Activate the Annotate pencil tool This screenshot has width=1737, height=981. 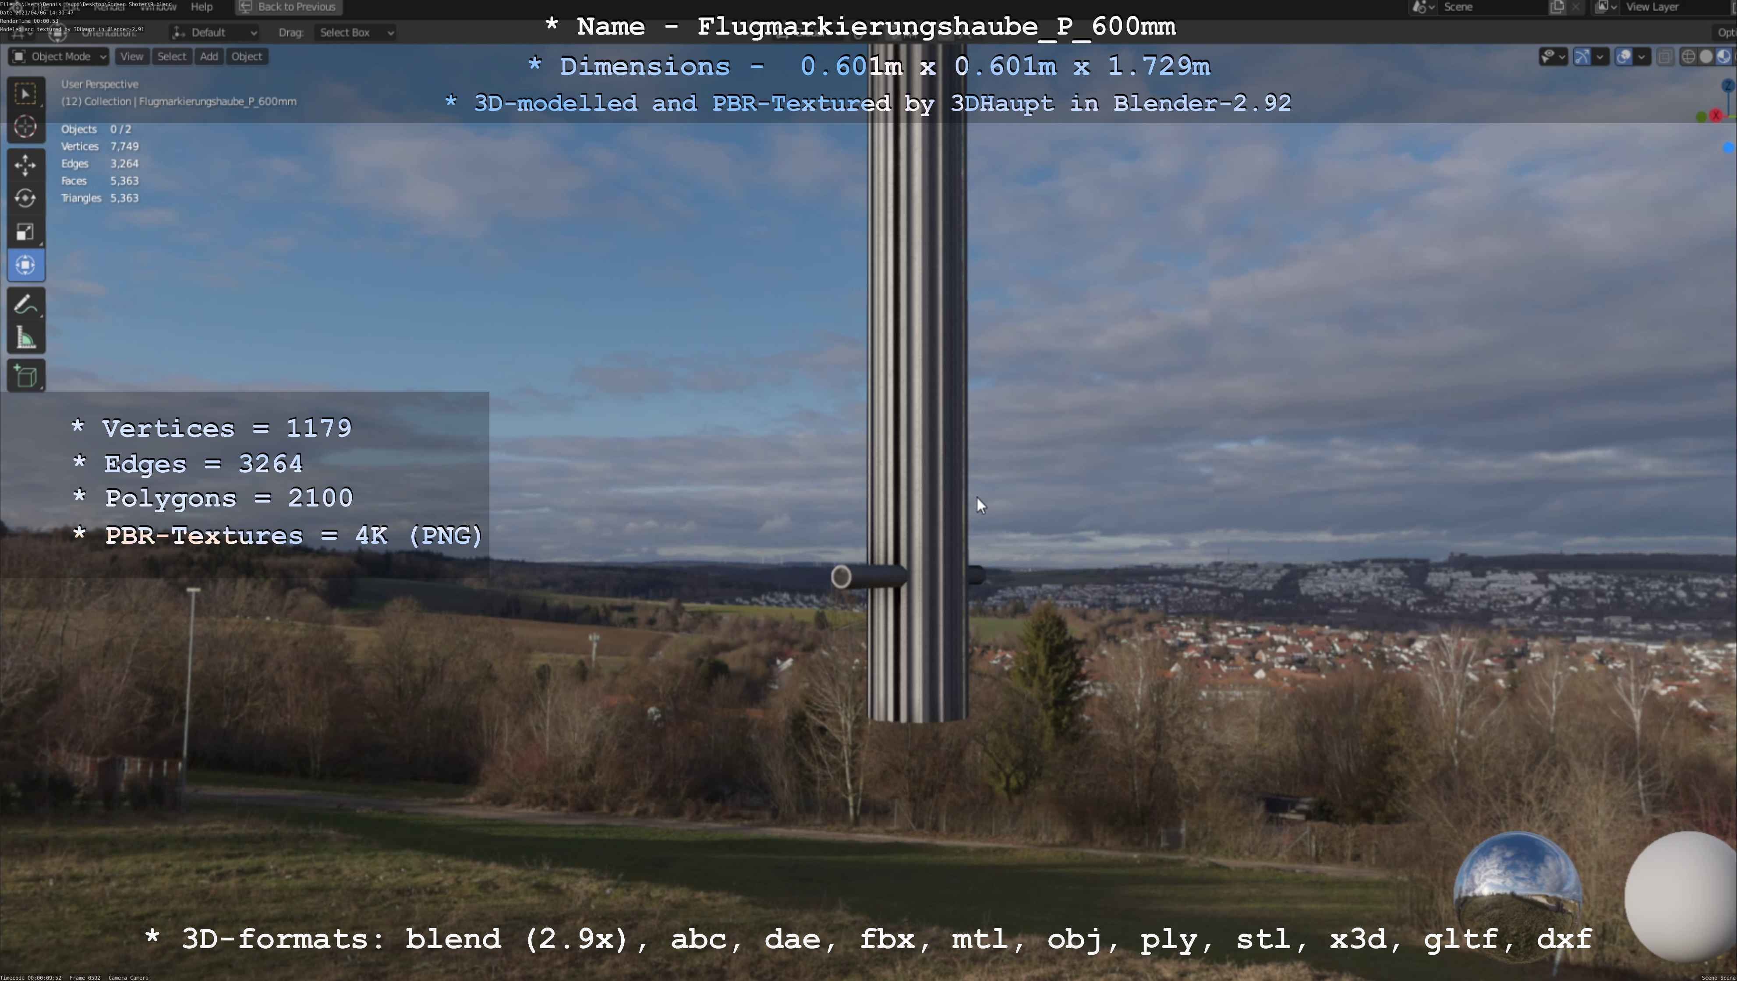25,305
